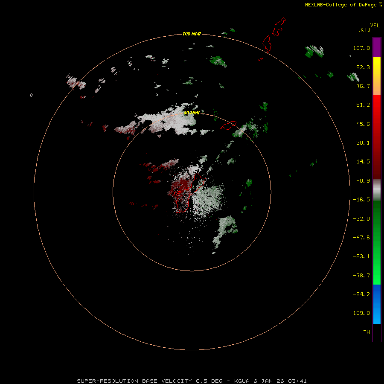384x384 pixels.
Task: Click the red-outlined island touching the 100 NMI ring
Action: (267, 44)
